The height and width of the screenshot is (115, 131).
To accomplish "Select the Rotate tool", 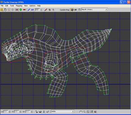I will (x=5, y=10).
